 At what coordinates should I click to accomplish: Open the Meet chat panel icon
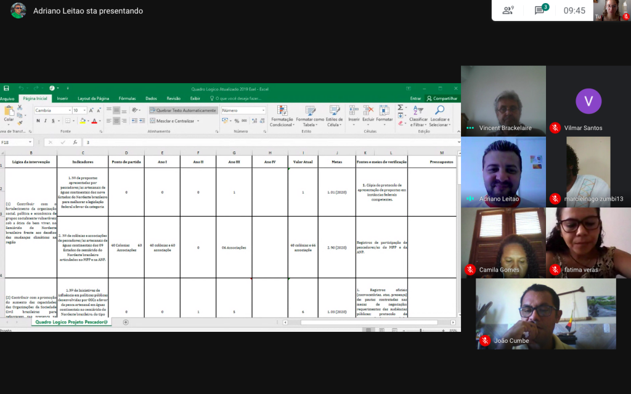tap(540, 10)
